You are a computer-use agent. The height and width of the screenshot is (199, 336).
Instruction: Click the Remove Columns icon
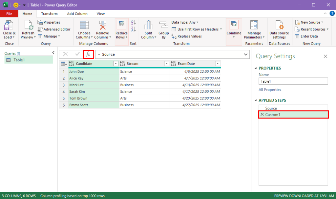[x=102, y=25]
